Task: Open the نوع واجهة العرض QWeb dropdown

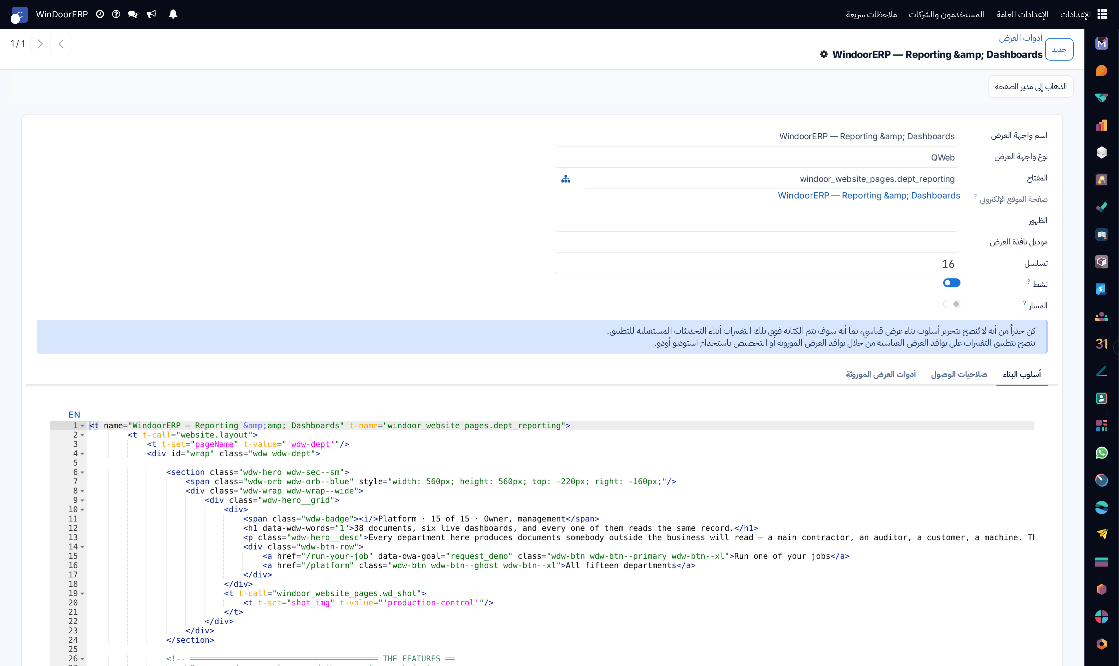Action: coord(756,158)
